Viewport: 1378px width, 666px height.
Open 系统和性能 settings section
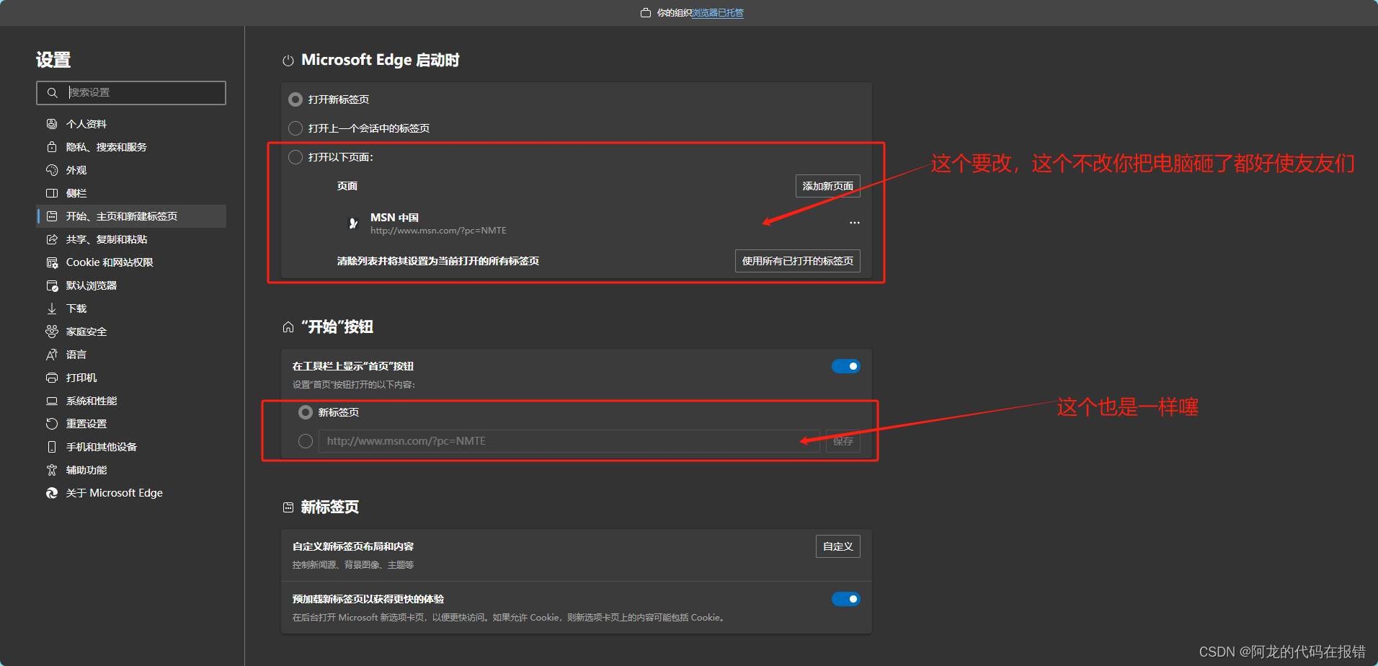pyautogui.click(x=131, y=401)
